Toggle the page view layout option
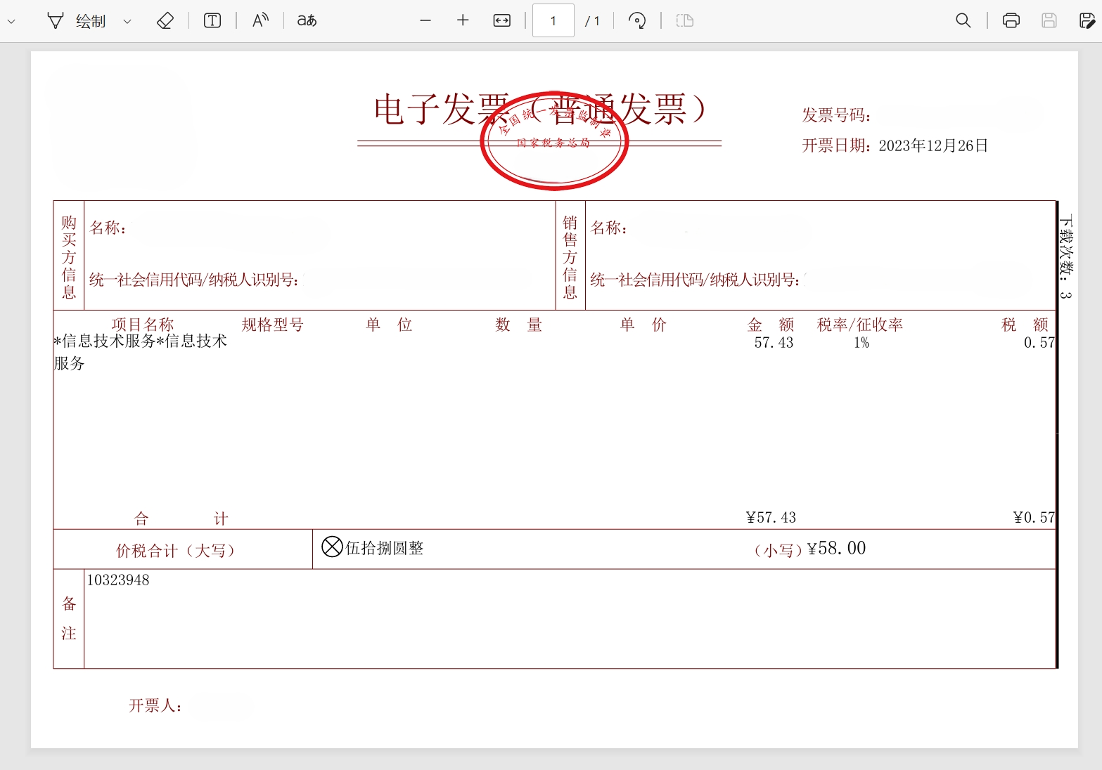The height and width of the screenshot is (770, 1102). [684, 20]
